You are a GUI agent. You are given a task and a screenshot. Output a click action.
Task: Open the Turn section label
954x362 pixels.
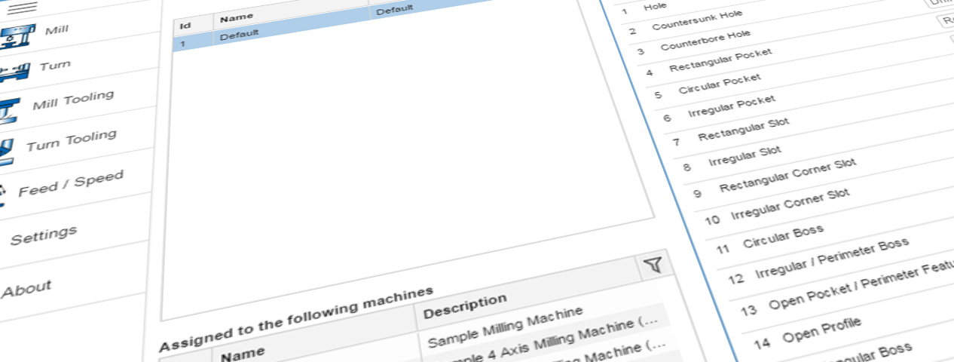tap(55, 66)
